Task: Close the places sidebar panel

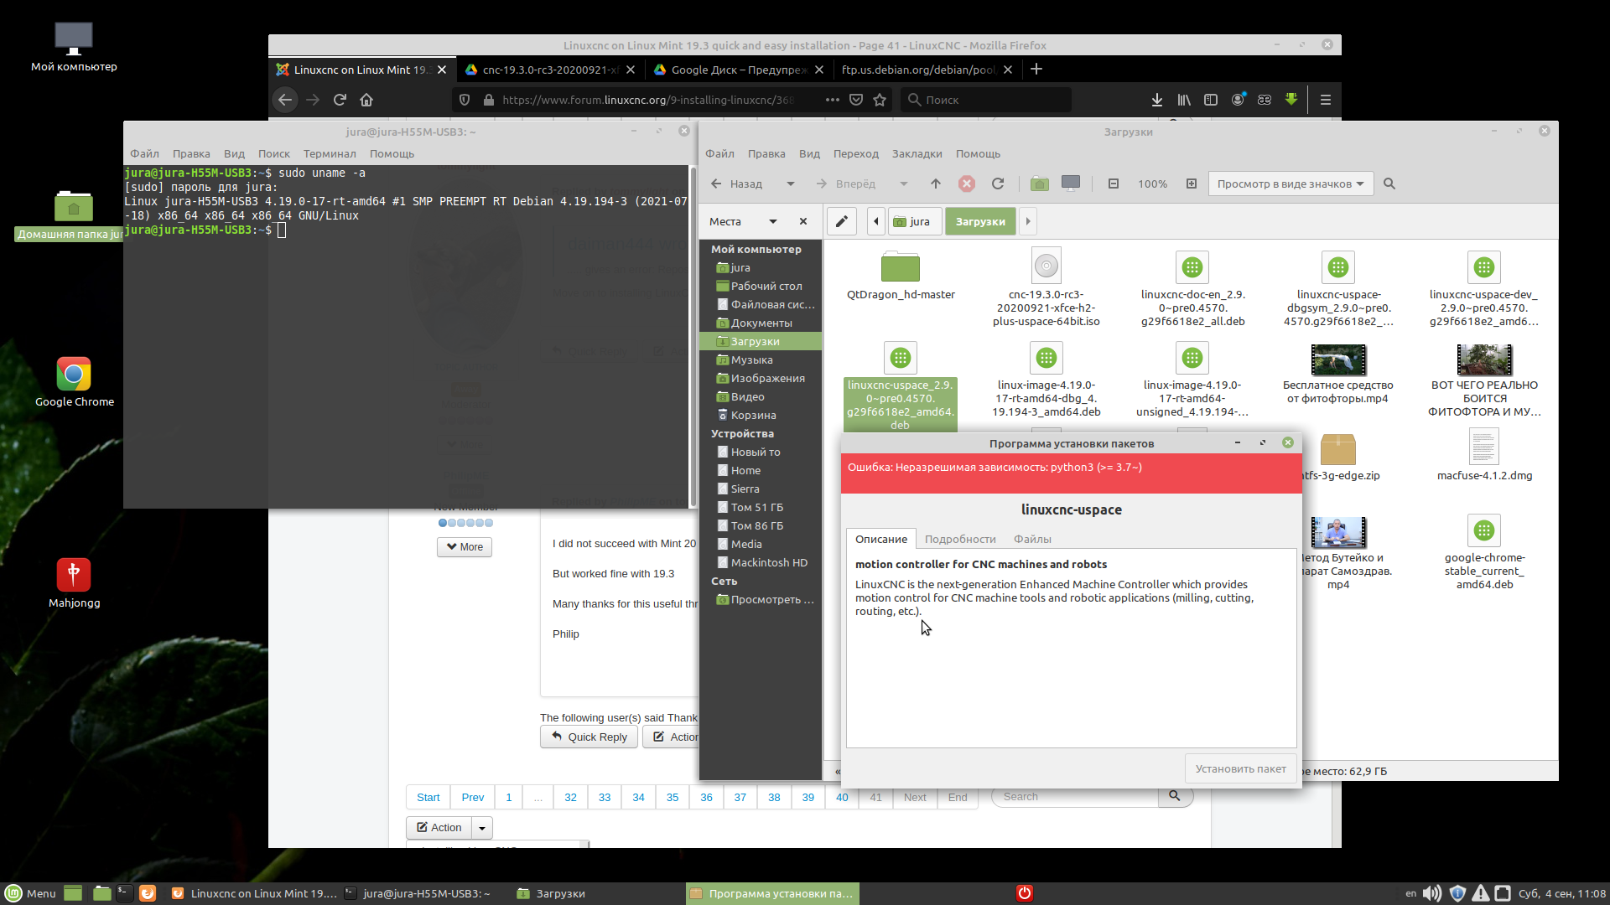Action: pyautogui.click(x=803, y=221)
